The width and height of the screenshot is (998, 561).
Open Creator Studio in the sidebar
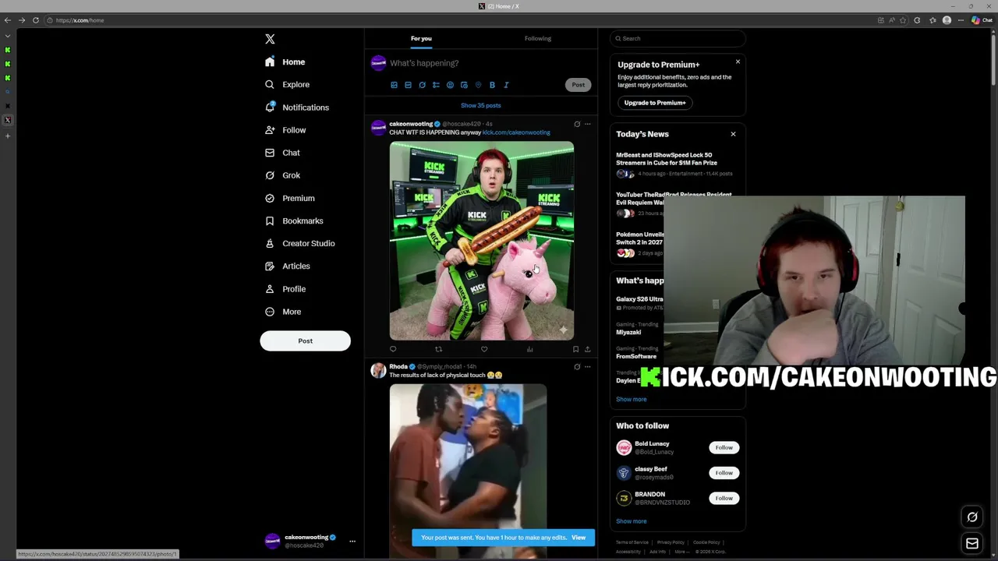[299, 243]
